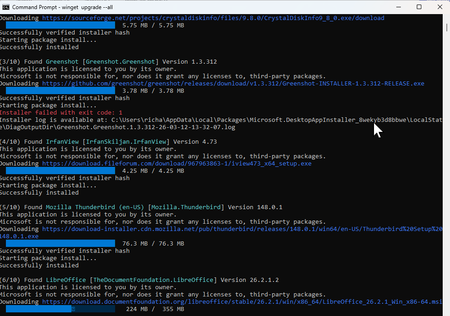The image size is (450, 316).
Task: Click the CrystalDiskInfo 5.75 MB progress bar
Action: click(61, 25)
